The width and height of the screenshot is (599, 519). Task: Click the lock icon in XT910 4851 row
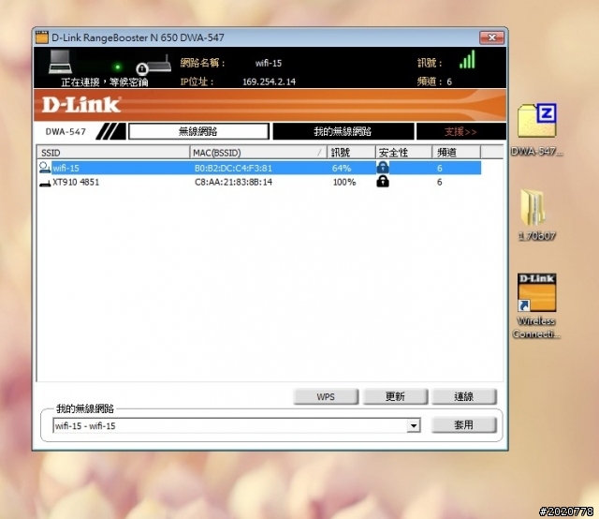pyautogui.click(x=383, y=182)
